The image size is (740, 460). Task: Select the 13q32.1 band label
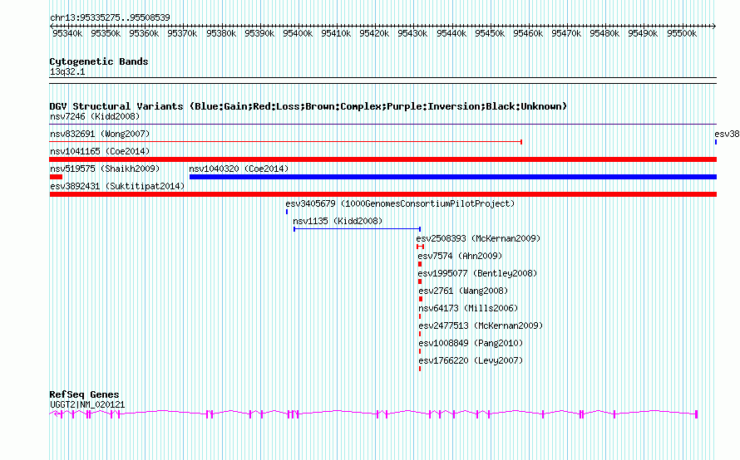pos(67,71)
